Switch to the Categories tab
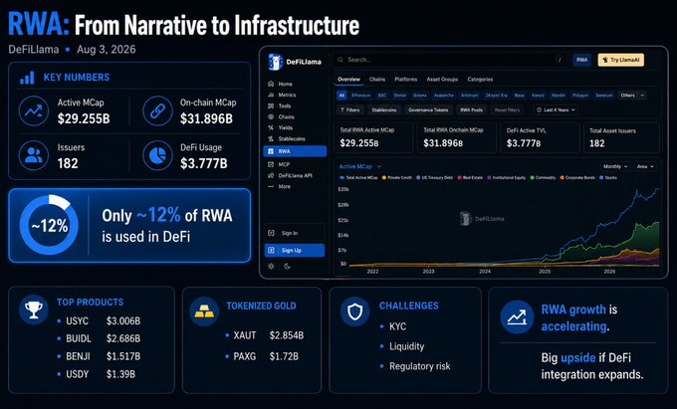The width and height of the screenshot is (677, 409). pyautogui.click(x=480, y=80)
